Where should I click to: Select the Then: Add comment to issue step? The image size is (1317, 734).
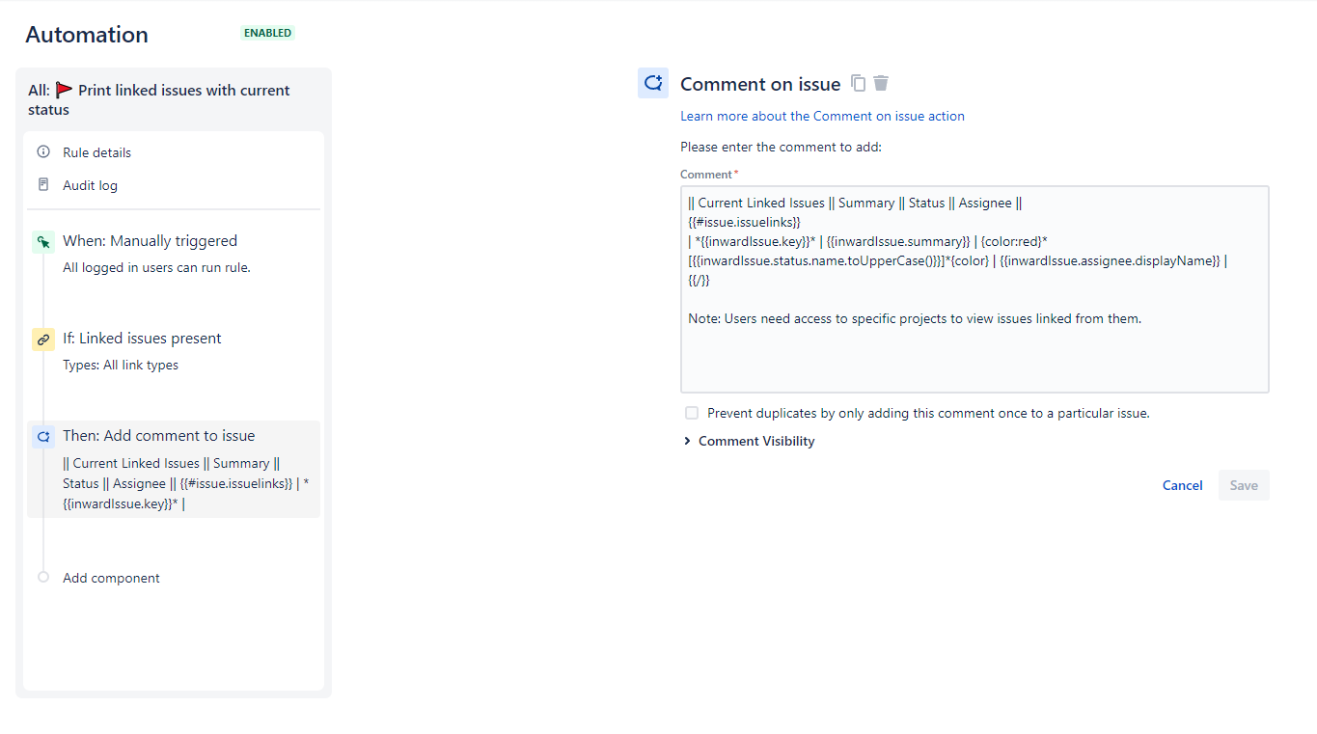pos(174,469)
